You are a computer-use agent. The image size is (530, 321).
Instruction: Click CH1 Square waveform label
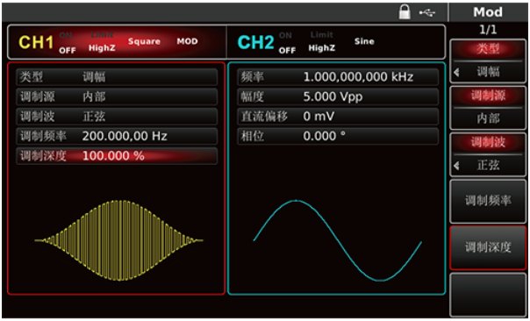[144, 41]
